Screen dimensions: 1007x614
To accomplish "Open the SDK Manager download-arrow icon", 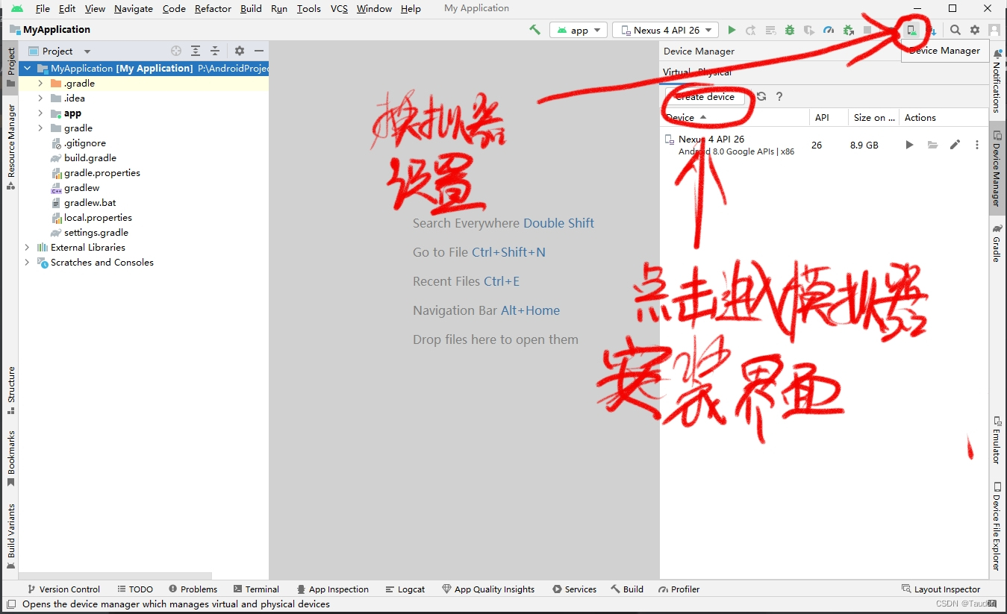I will click(x=932, y=31).
